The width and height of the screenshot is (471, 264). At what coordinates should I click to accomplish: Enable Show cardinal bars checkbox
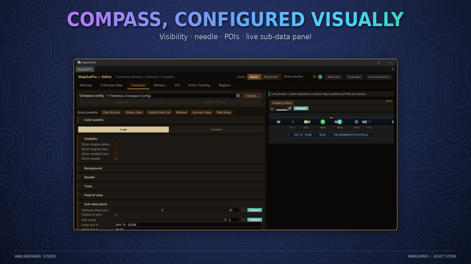(116, 154)
